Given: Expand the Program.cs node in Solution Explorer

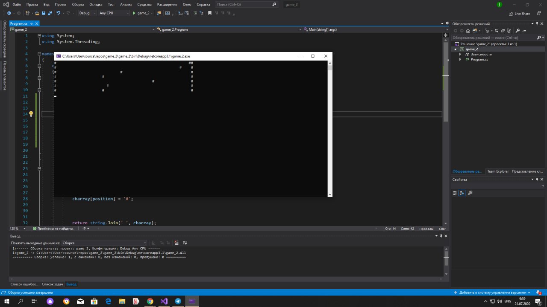Looking at the screenshot, I should point(460,59).
